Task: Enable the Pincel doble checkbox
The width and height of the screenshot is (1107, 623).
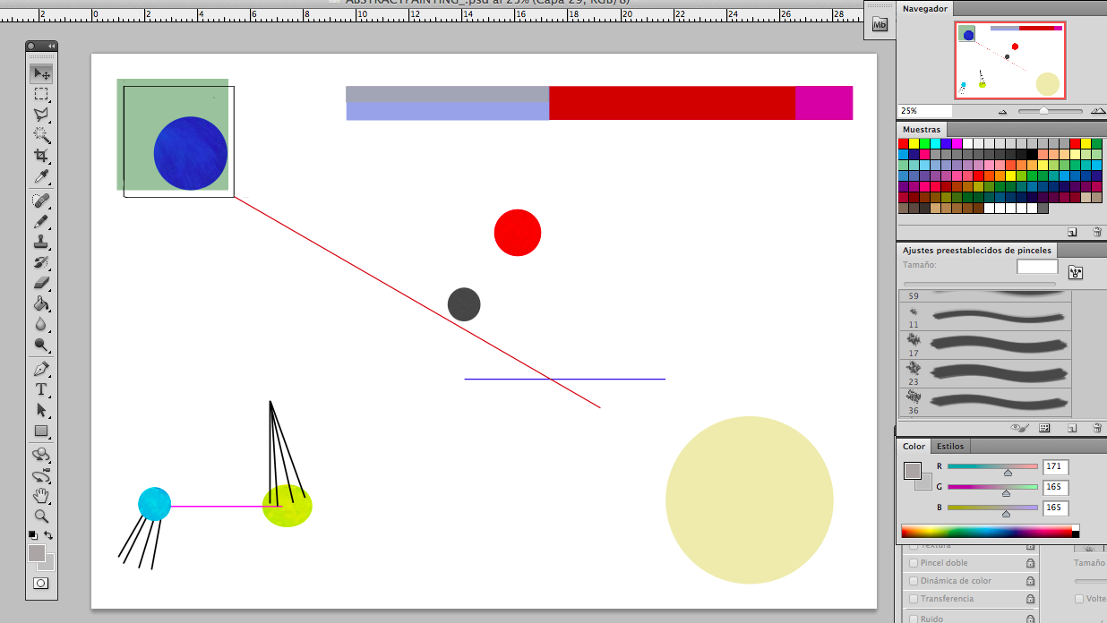Action: click(914, 563)
